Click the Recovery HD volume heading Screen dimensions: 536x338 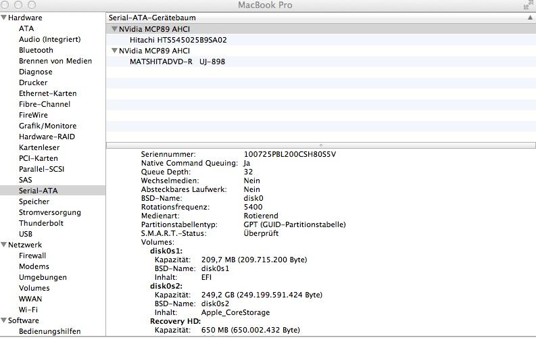[175, 321]
